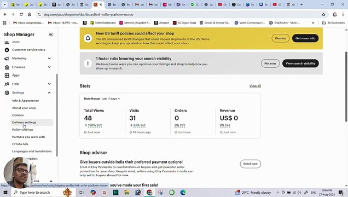Close the active Etsy tab

point(101,4)
